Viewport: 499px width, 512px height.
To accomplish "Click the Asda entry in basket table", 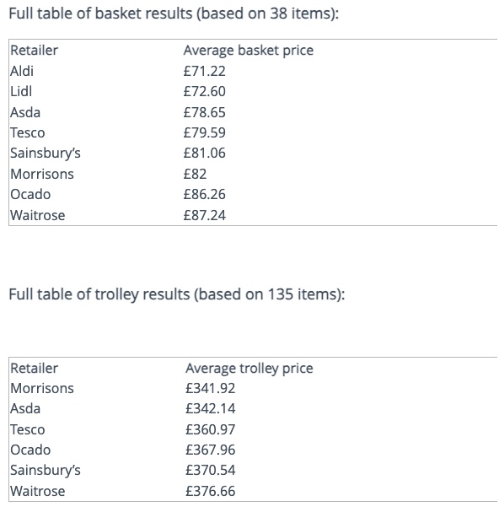I will point(25,112).
